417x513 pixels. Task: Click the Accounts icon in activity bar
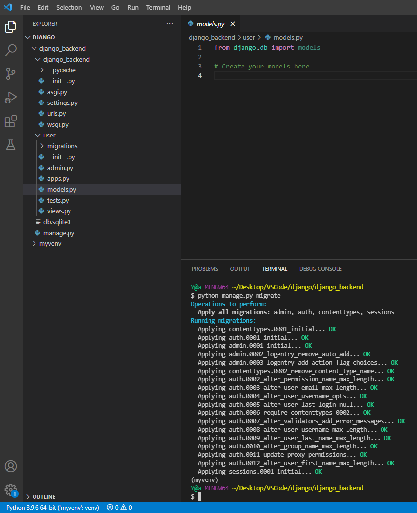click(x=11, y=466)
